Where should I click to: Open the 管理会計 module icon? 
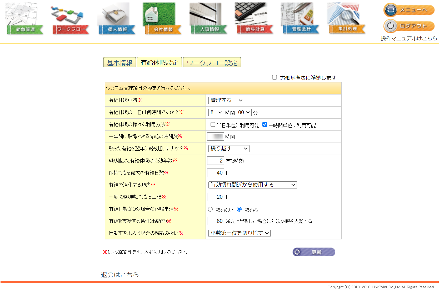(301, 19)
